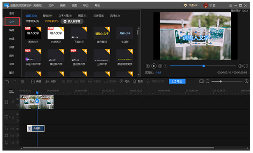The height and width of the screenshot is (153, 253).
Task: Click the preview progress slider handle
Action: tap(203, 66)
